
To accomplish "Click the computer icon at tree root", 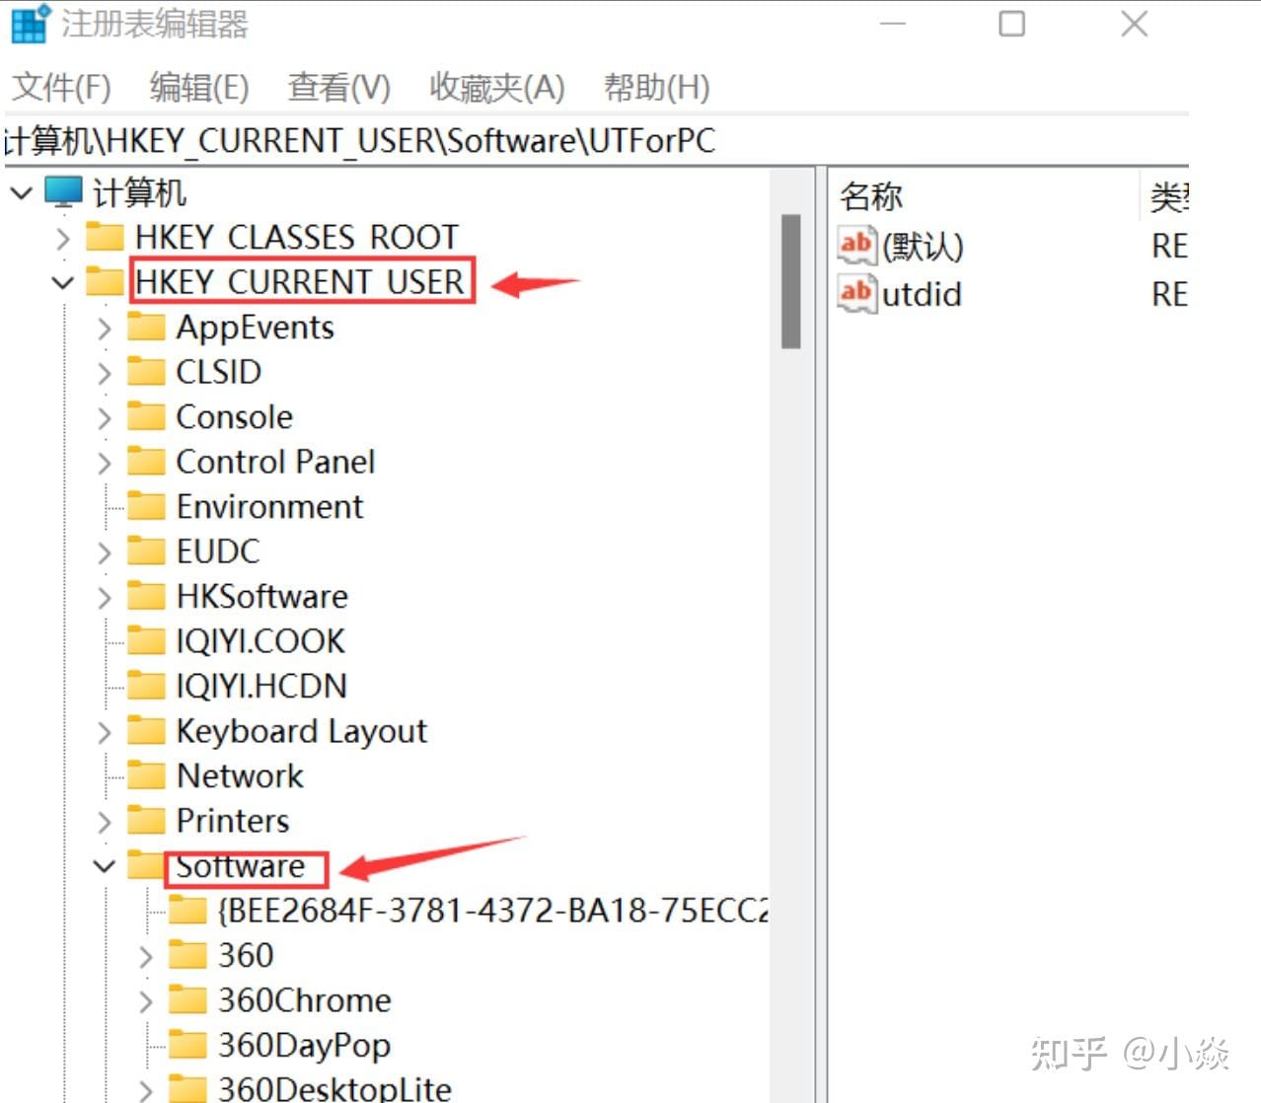I will [64, 192].
